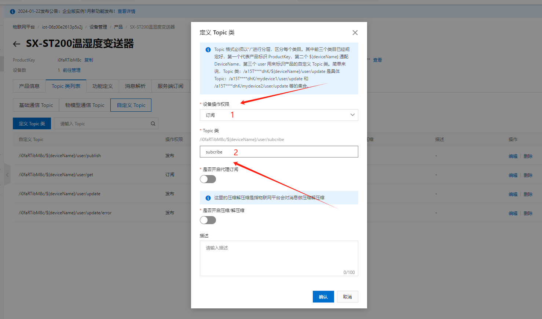Switch to the 物模型通信 Topic tab

coord(85,105)
